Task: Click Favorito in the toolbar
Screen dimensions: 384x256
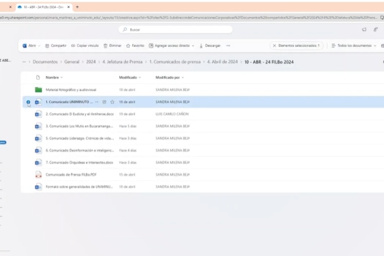Action: [135, 46]
